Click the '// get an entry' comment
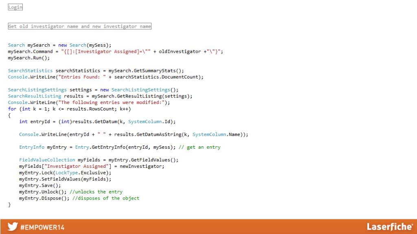417x234 pixels. coord(200,147)
